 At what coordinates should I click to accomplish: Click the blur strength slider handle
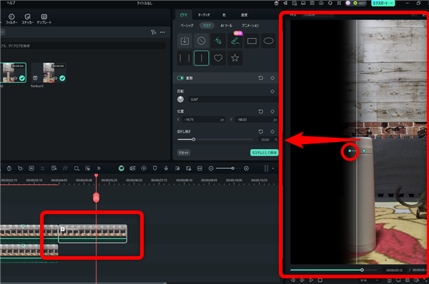point(194,140)
